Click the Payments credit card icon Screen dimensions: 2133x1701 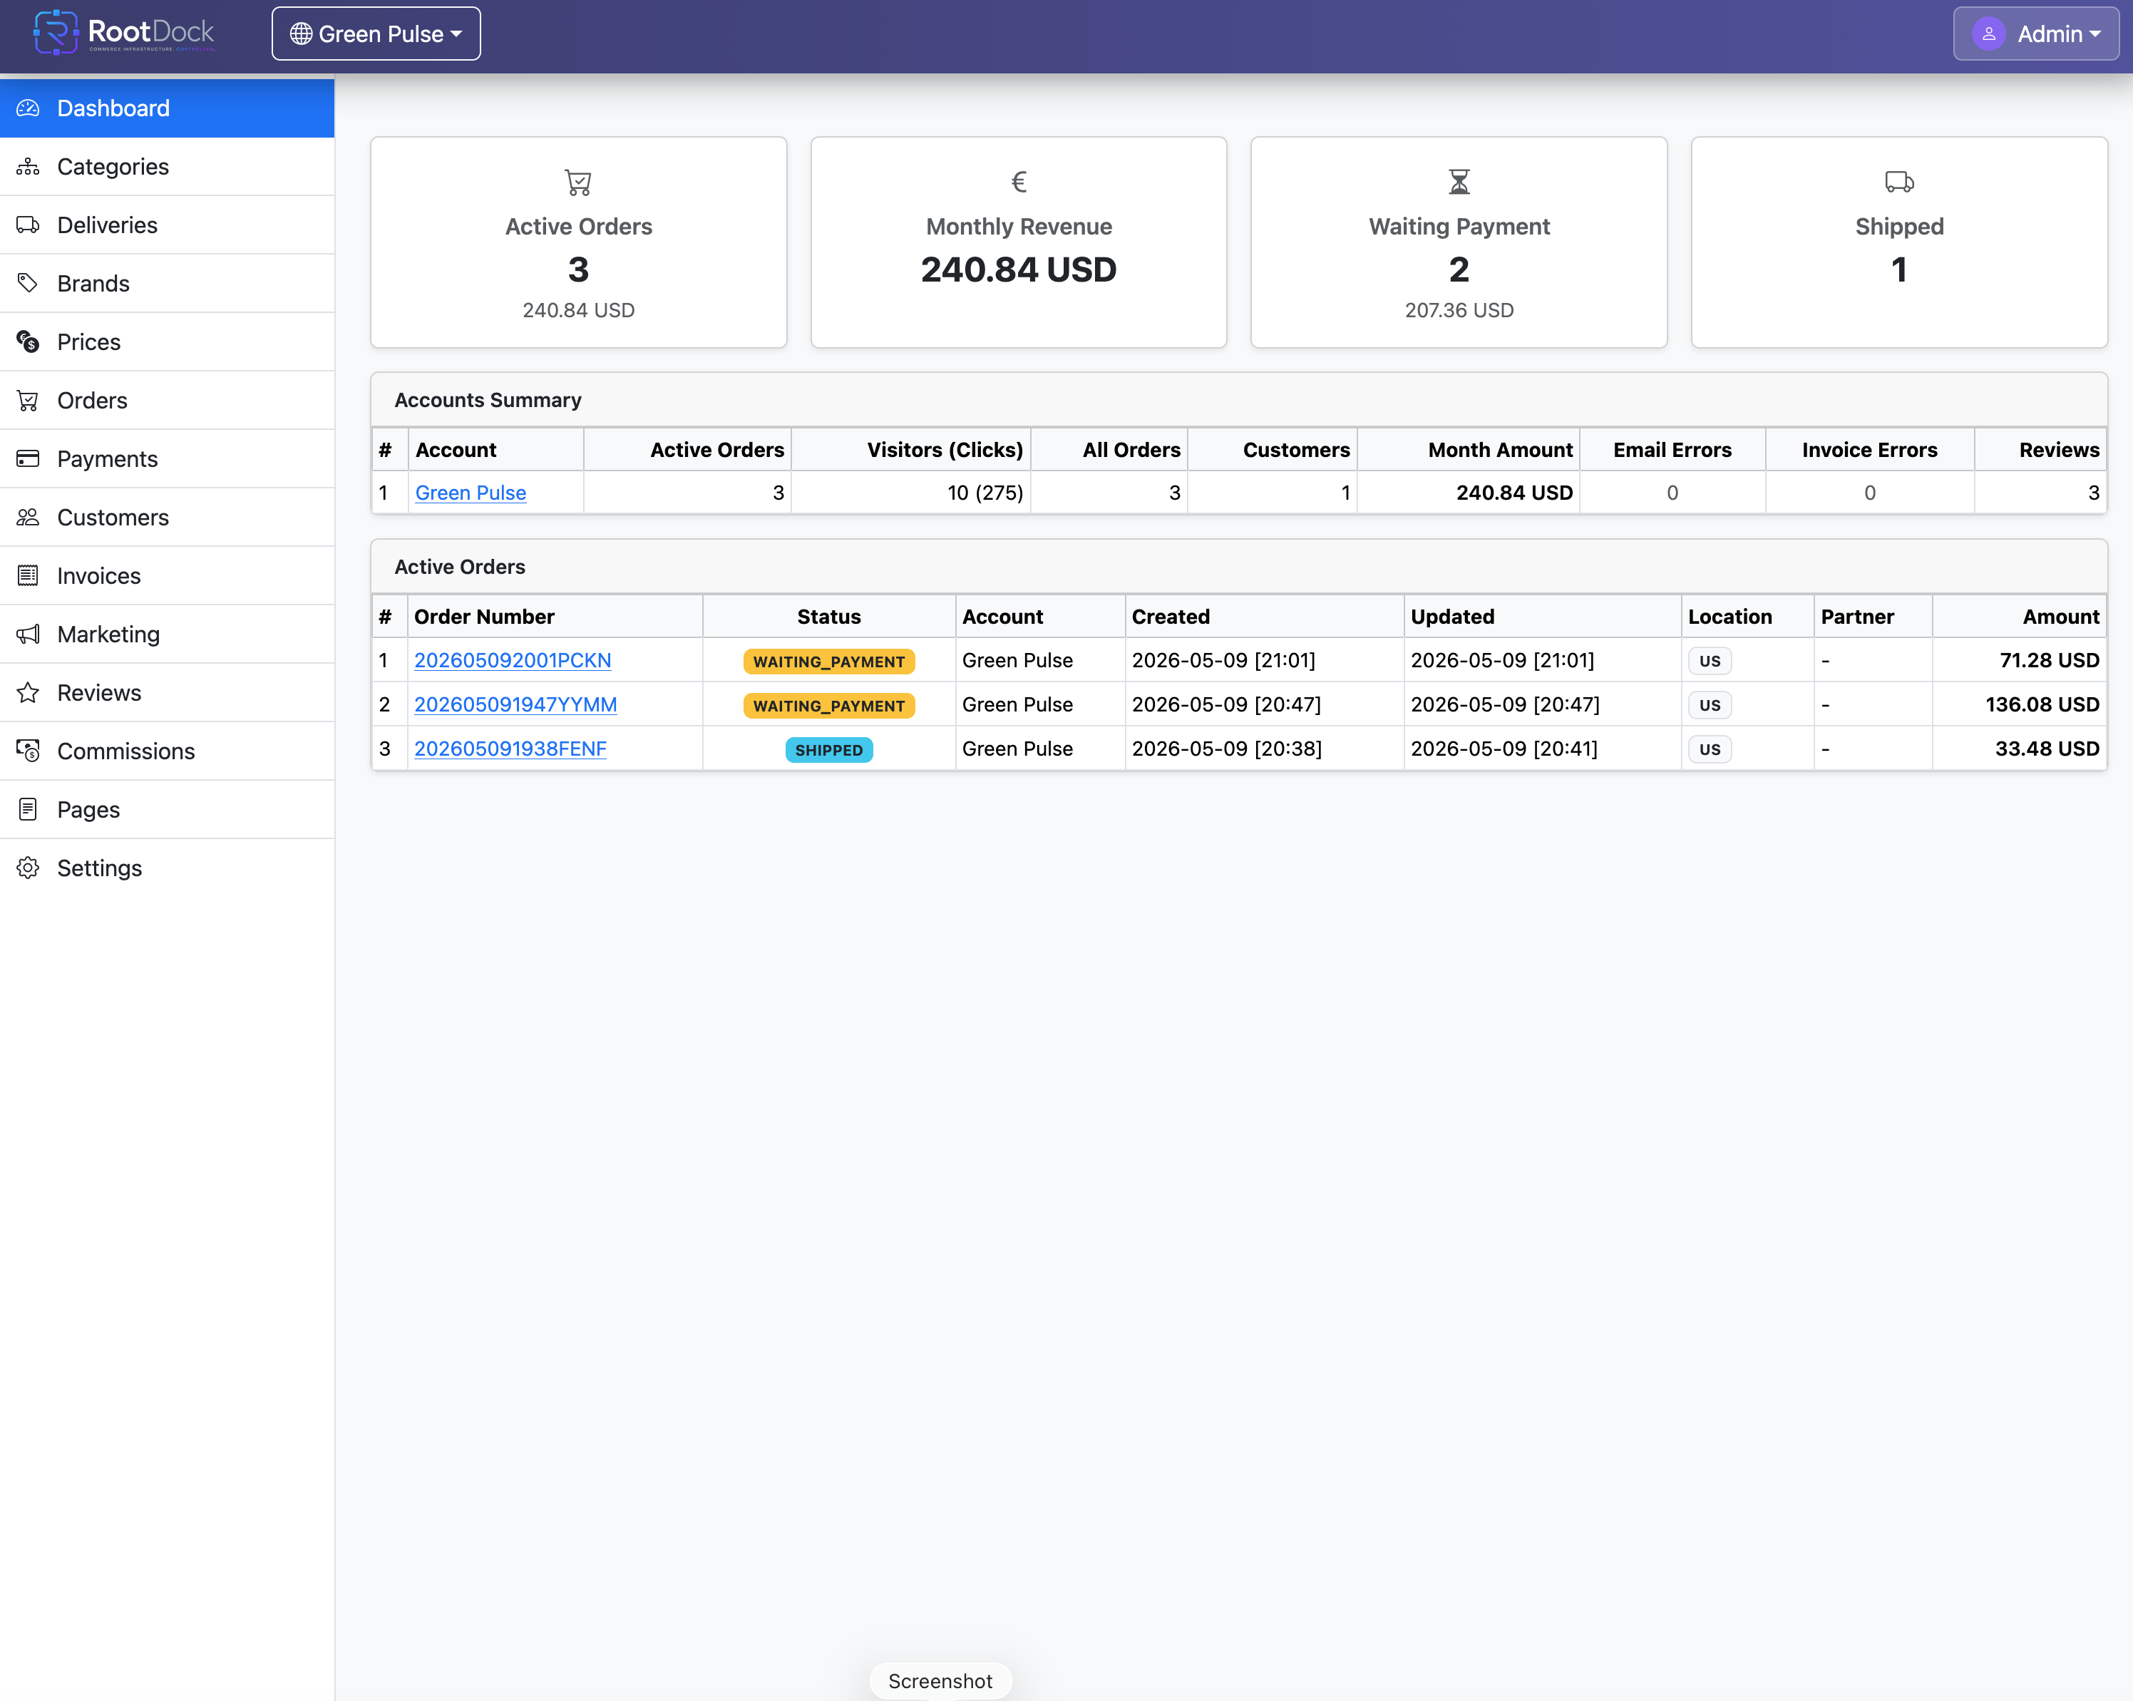pyautogui.click(x=28, y=458)
